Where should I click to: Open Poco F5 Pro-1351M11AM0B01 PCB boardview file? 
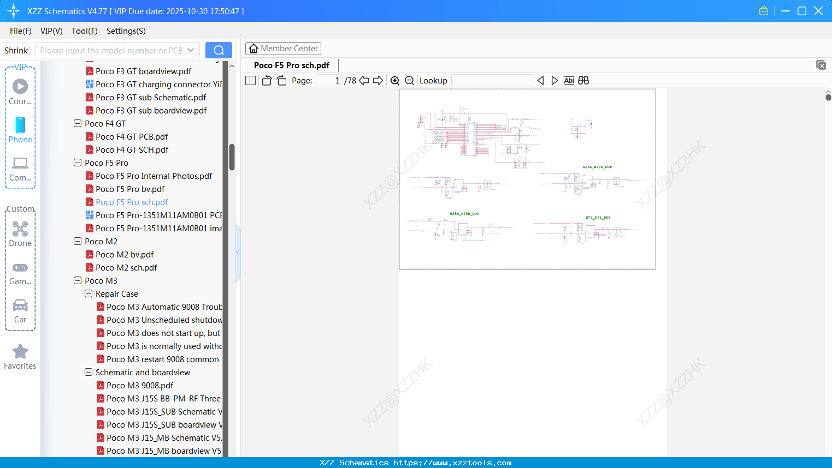tap(154, 215)
